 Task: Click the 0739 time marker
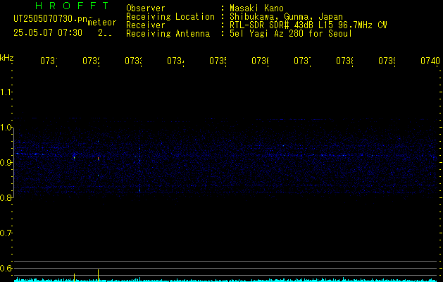pyautogui.click(x=387, y=61)
